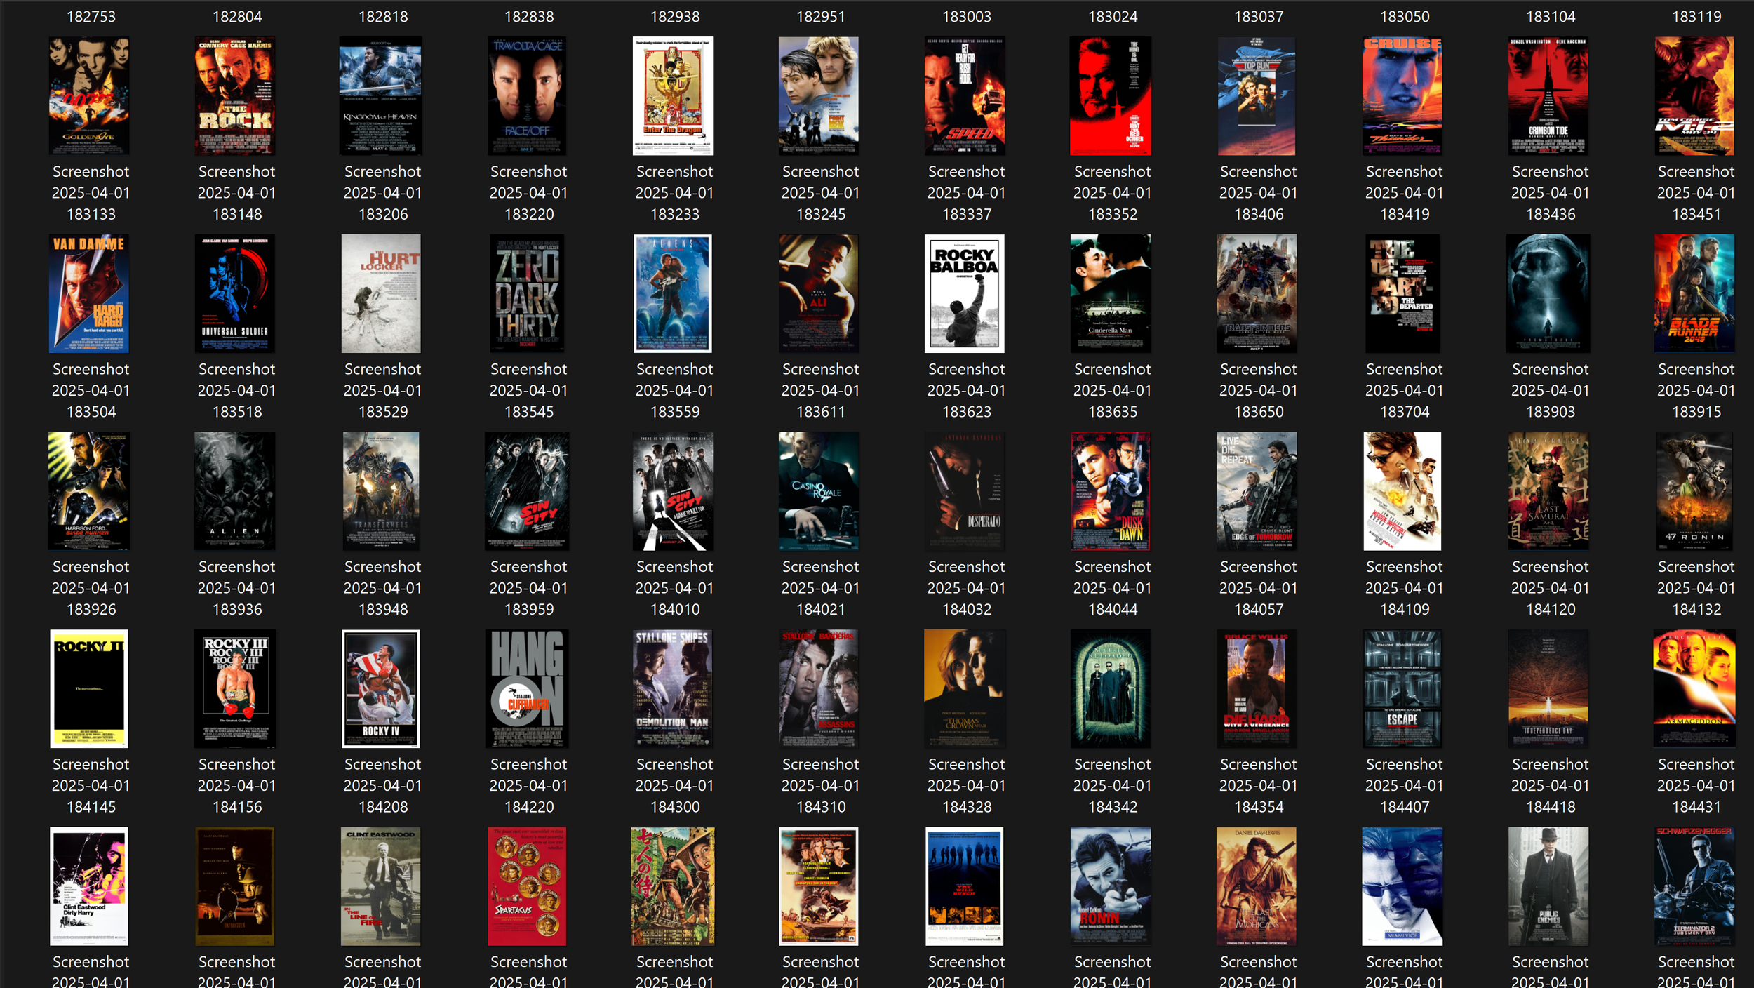Open the Rocky IV poster thumbnail

click(x=381, y=688)
